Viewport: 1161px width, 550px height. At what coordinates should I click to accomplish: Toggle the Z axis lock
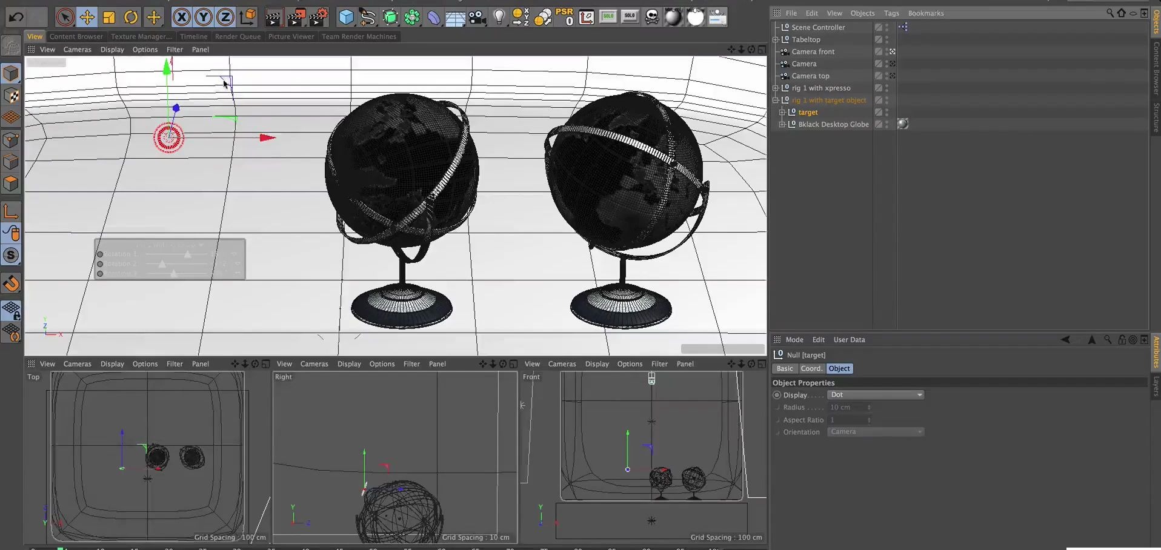pyautogui.click(x=225, y=18)
